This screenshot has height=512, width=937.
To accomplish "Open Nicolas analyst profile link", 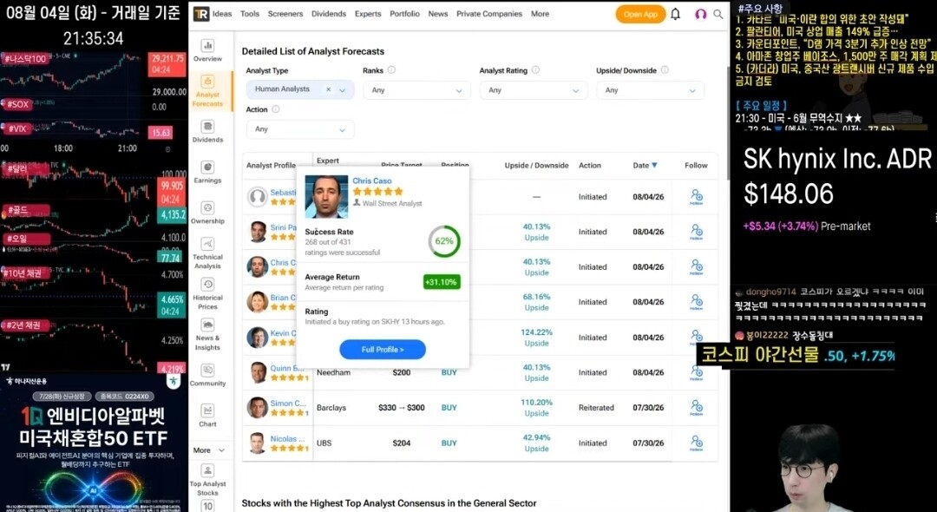I will click(287, 438).
